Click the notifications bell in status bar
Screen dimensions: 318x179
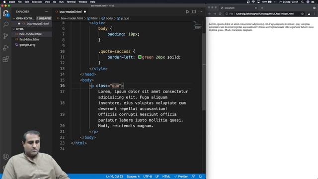200,177
